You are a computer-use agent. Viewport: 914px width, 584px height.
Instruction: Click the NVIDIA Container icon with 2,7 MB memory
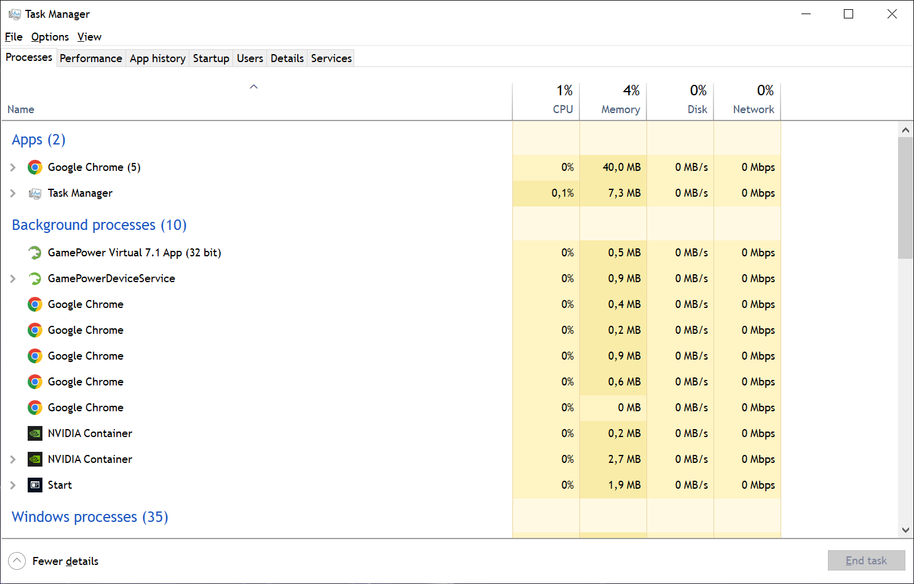click(35, 459)
